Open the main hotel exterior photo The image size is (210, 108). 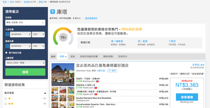[63, 75]
